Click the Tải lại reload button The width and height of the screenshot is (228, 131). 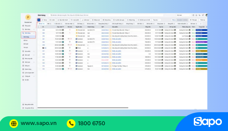45,20
